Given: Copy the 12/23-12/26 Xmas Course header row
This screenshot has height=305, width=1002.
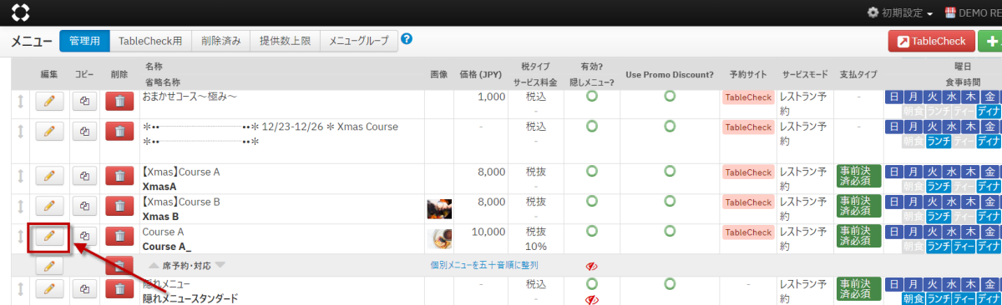Looking at the screenshot, I should click(84, 131).
